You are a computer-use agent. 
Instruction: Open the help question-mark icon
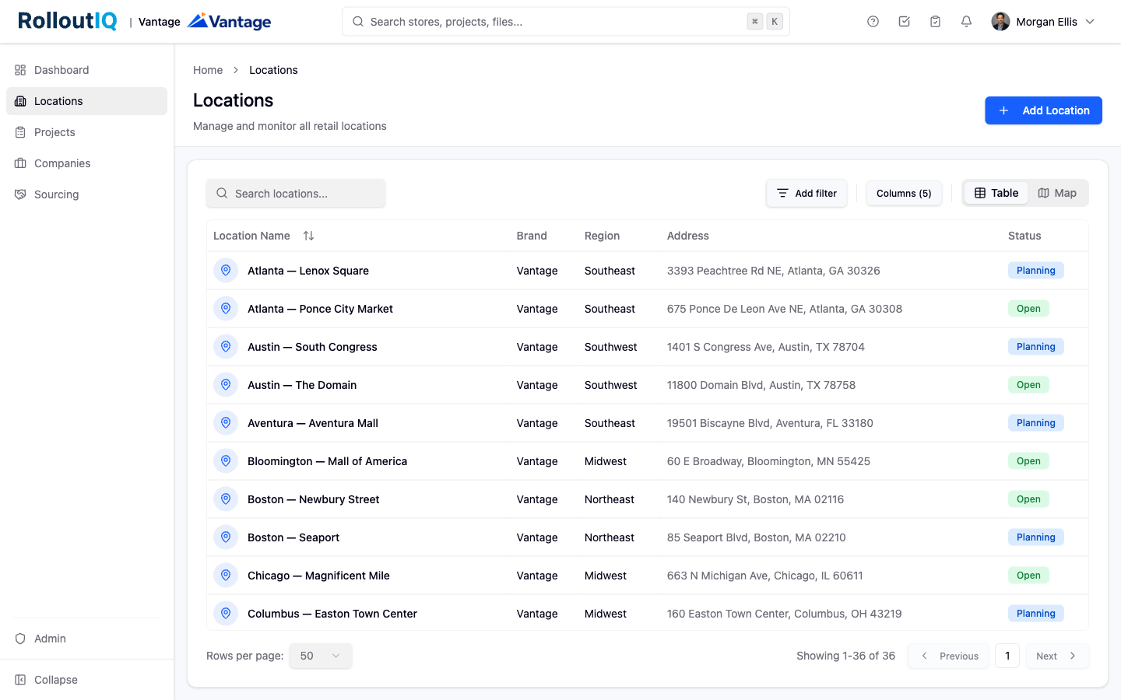(x=873, y=22)
